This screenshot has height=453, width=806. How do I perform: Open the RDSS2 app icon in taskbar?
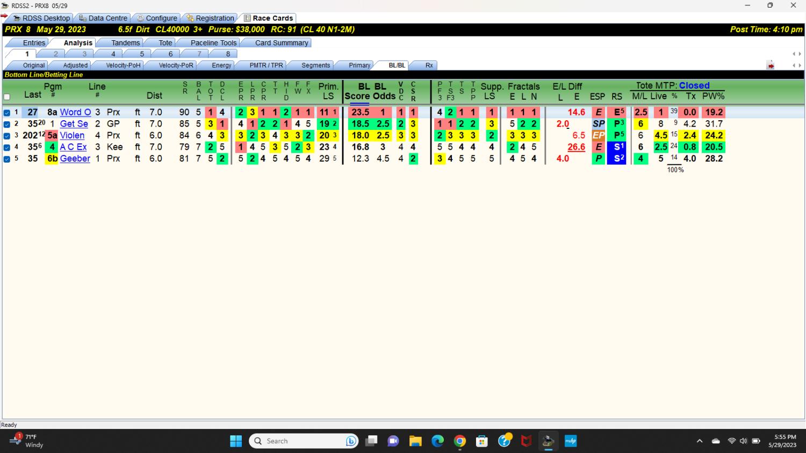point(548,441)
